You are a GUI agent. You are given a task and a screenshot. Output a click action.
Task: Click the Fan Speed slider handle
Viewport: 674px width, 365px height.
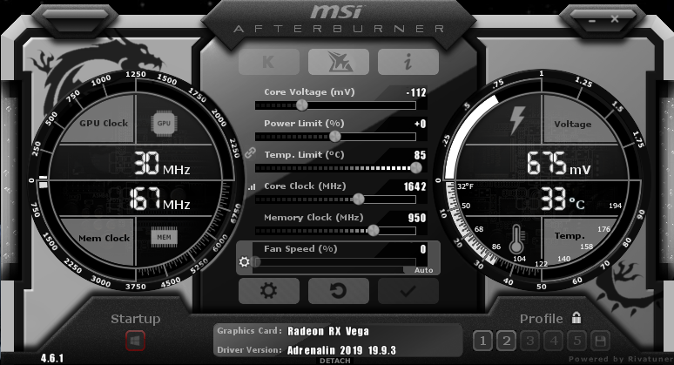coord(256,262)
